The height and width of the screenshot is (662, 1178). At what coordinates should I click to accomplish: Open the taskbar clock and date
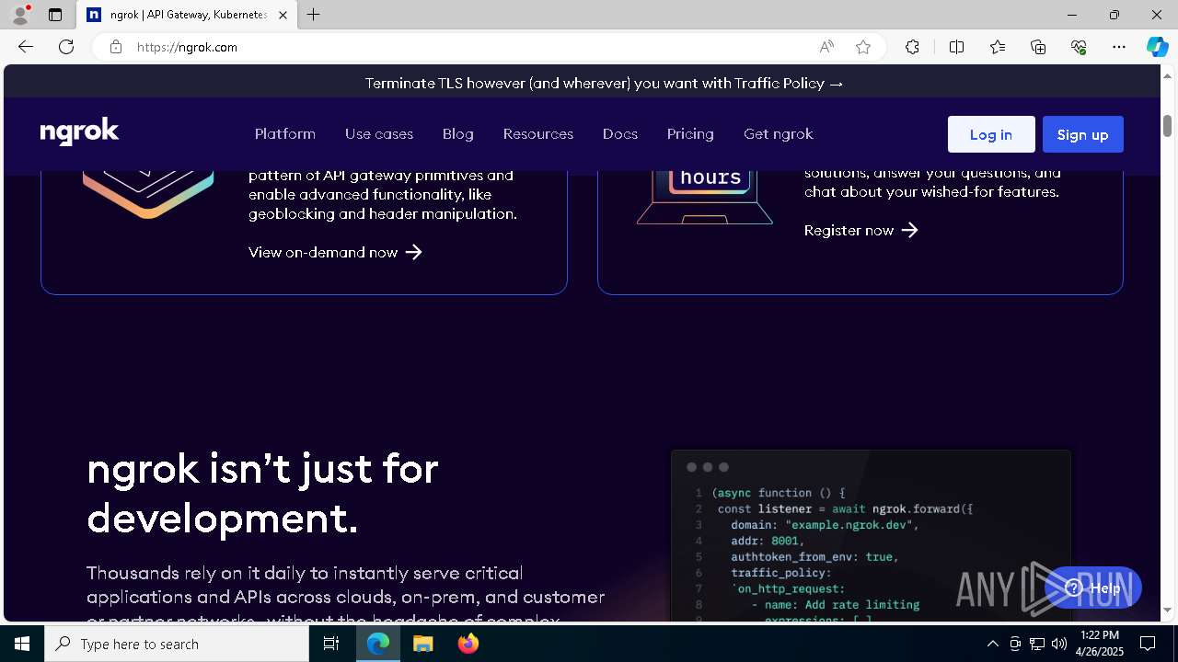coord(1100,644)
